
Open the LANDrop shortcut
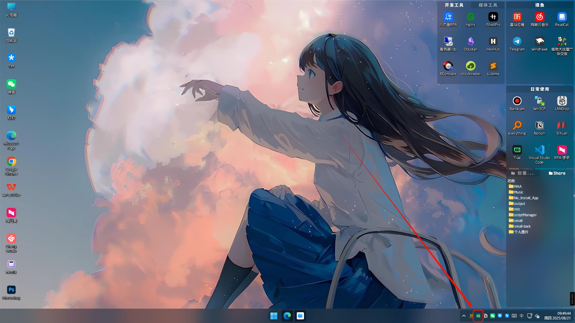pyautogui.click(x=562, y=103)
